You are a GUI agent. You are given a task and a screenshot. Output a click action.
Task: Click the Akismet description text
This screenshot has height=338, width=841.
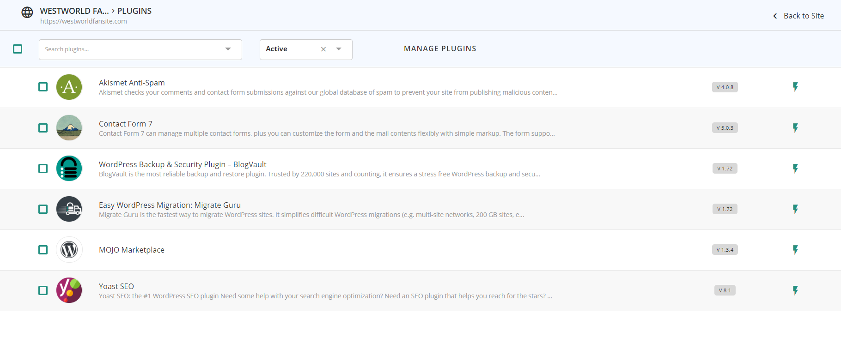(x=328, y=92)
